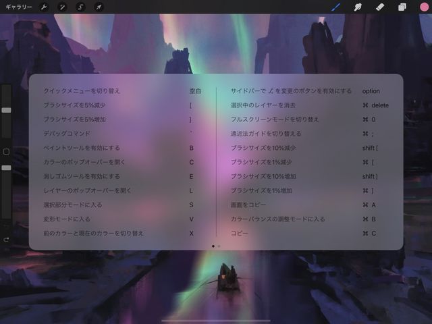Open the pink active color swatch
This screenshot has width=432, height=324.
[425, 7]
